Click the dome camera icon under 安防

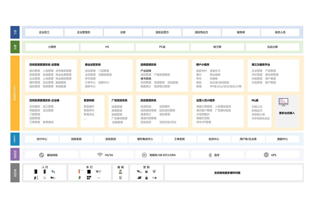click(x=147, y=172)
